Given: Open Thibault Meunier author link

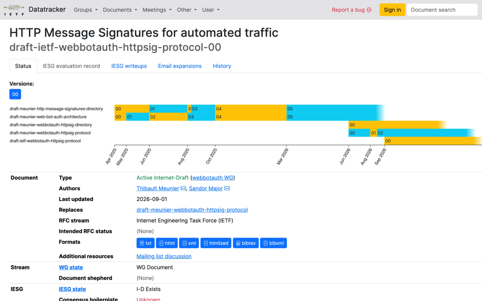Looking at the screenshot, I should [x=158, y=189].
